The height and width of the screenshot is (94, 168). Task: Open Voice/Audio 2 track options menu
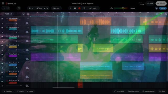click(x=28, y=27)
